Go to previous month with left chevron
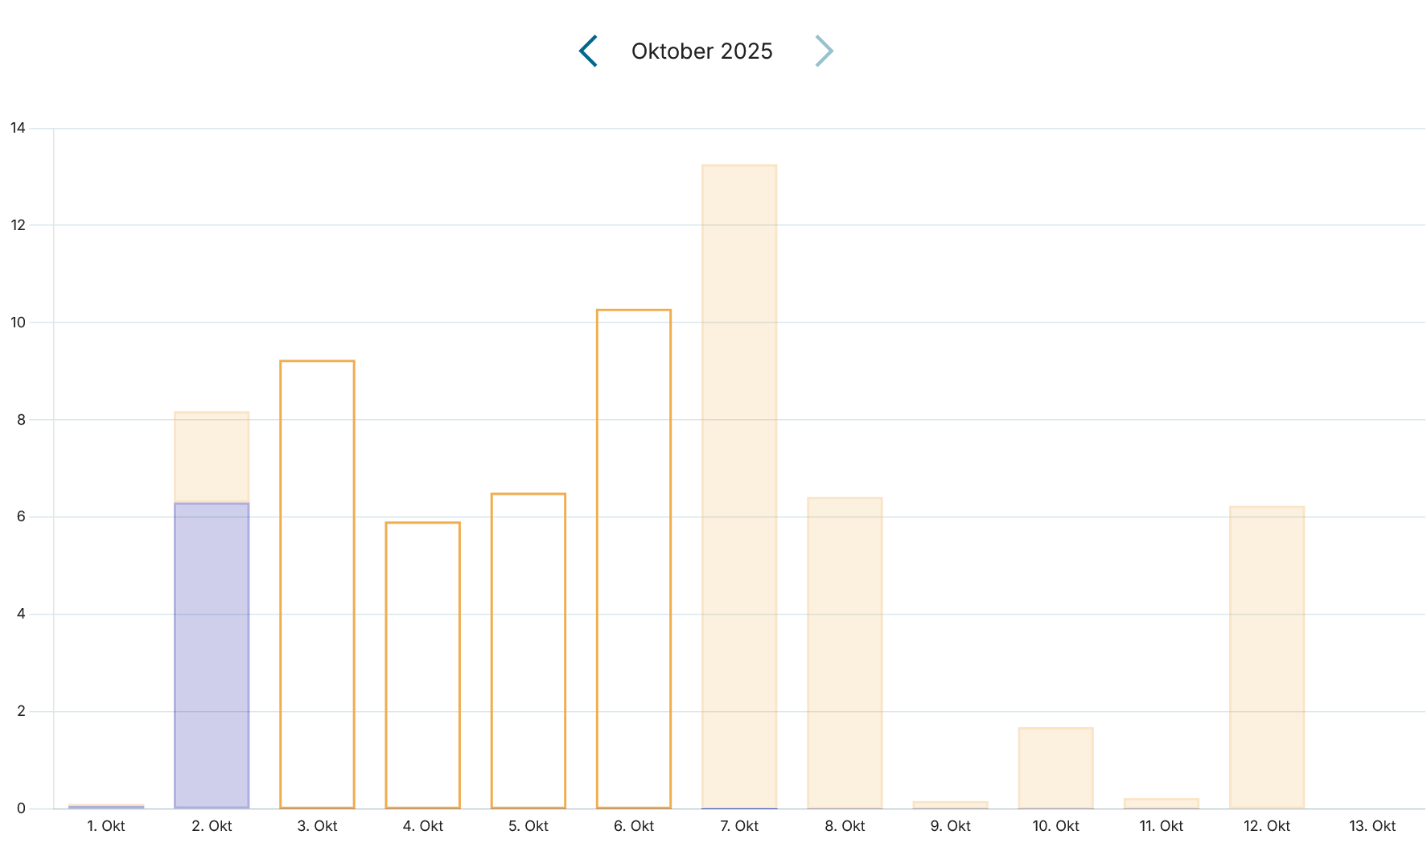Viewport: 1427px width, 847px height. tap(589, 51)
